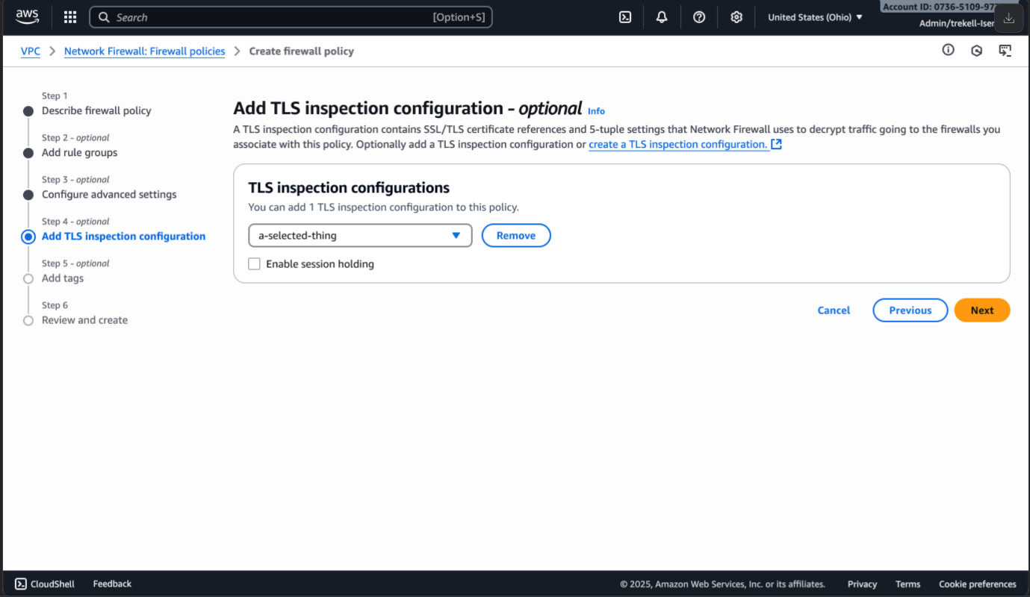Open the a-selected-thing dropdown
This screenshot has width=1030, height=597.
(360, 236)
